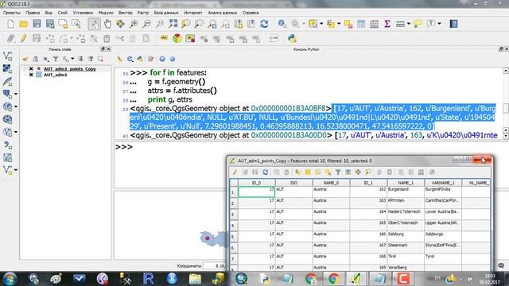The image size is (509, 286).
Task: Click the Salzburg cell in NAME_1 column
Action: click(x=406, y=237)
